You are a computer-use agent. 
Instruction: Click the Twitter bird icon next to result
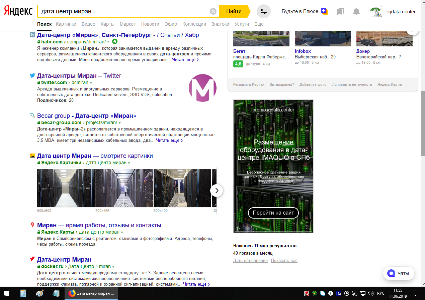[32, 75]
